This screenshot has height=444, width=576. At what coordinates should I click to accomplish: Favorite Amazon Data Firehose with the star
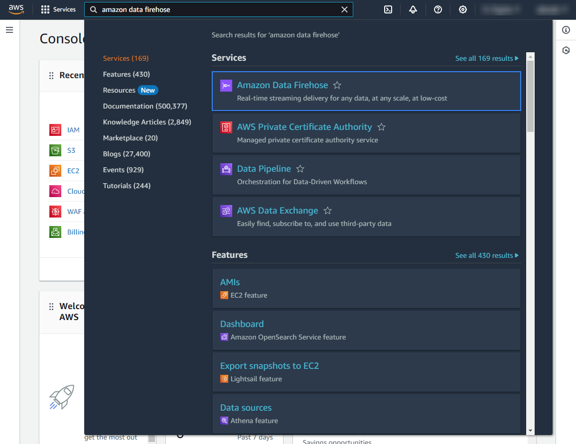[337, 85]
